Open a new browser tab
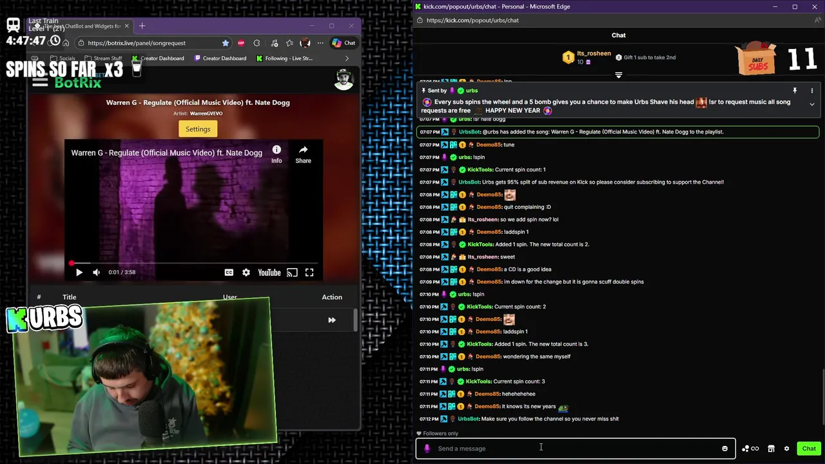The height and width of the screenshot is (464, 825). pyautogui.click(x=142, y=26)
